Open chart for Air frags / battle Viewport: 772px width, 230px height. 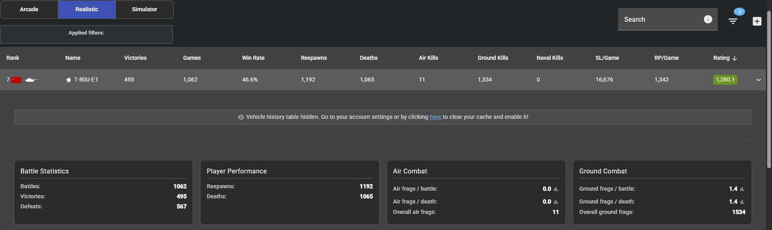(x=556, y=189)
